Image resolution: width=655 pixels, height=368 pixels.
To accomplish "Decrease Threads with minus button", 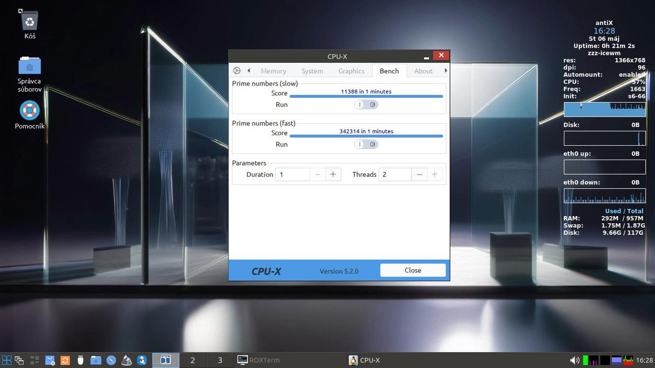I will coord(419,174).
